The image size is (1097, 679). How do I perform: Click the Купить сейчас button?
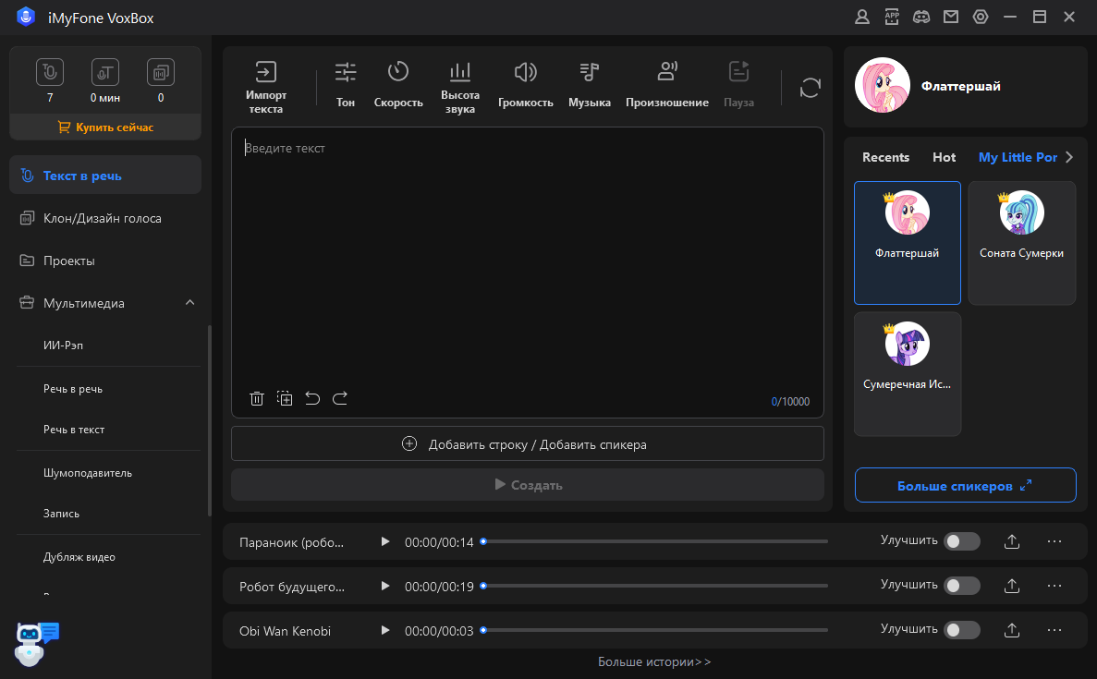click(105, 127)
